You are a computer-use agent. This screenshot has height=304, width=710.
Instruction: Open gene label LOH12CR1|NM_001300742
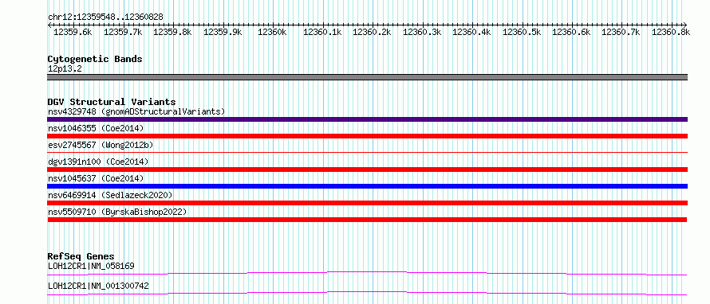[x=98, y=286]
